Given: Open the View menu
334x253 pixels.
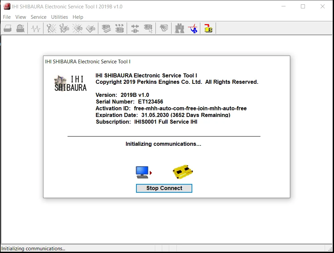Looking at the screenshot, I should point(21,17).
